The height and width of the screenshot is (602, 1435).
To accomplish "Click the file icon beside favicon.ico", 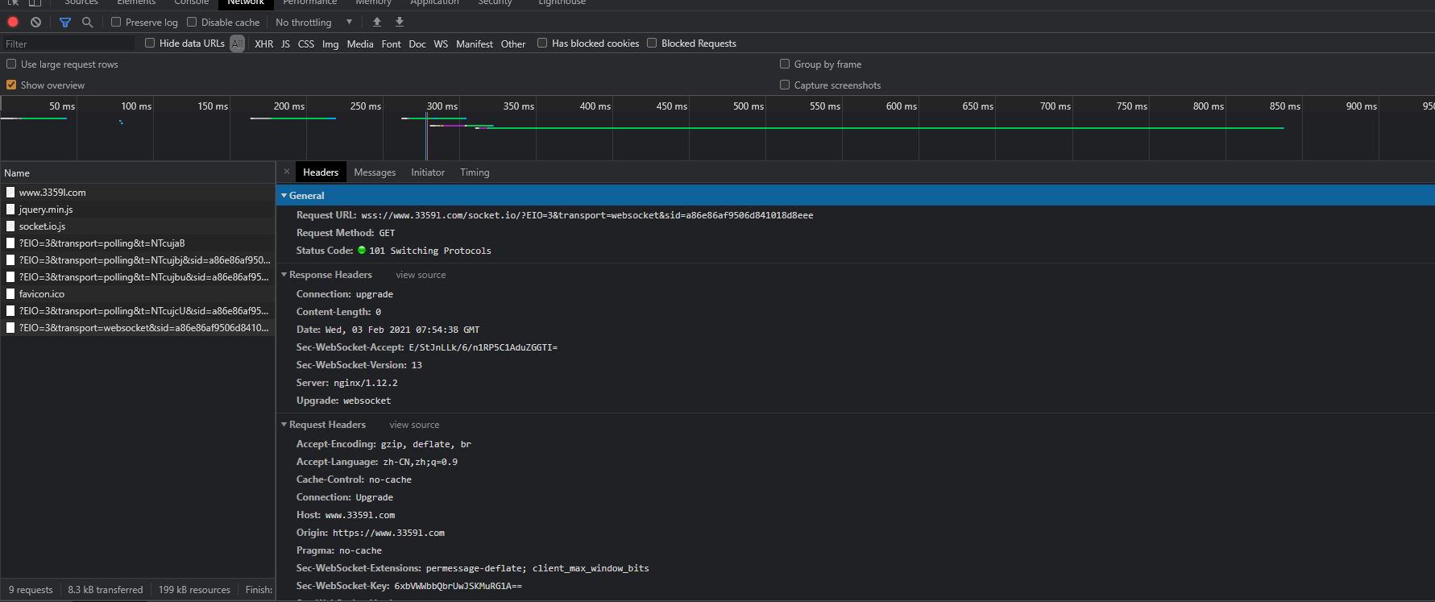I will click(10, 294).
